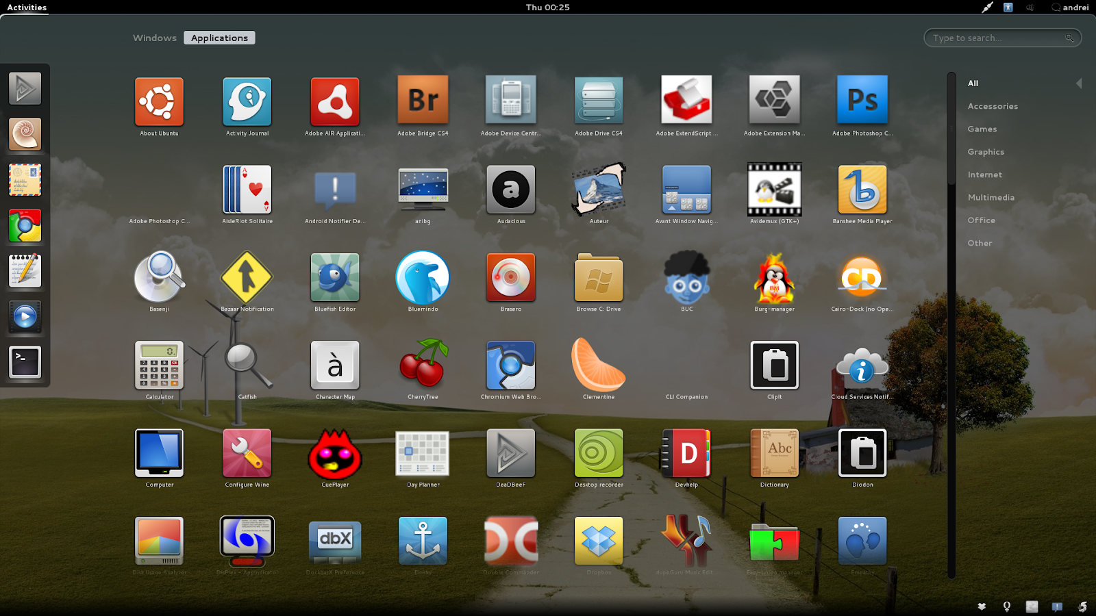Open Bluefish Editor

pos(335,277)
